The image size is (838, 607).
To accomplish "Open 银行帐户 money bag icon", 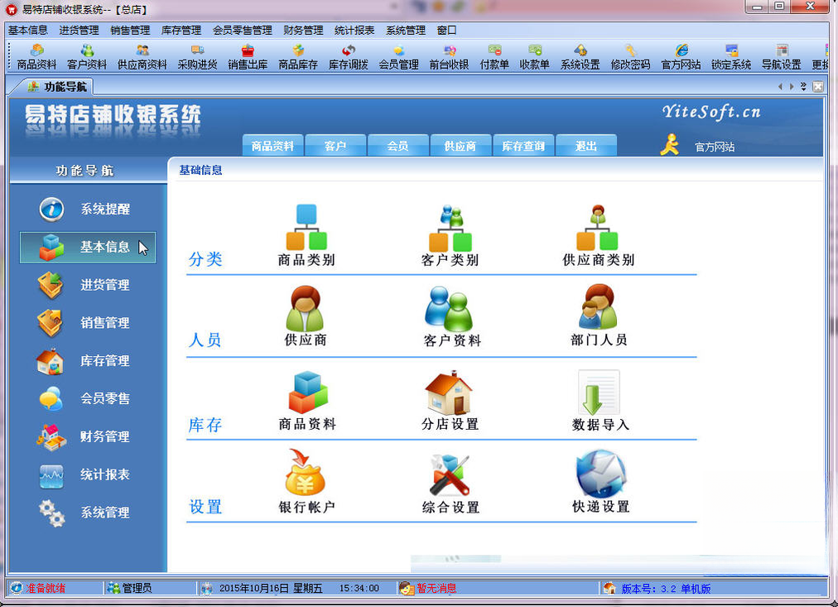I will [306, 481].
